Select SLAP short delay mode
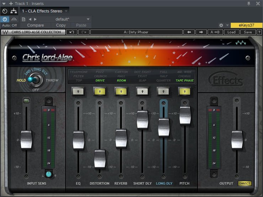Image resolution: width=263 pixels, height=197 pixels. point(143,80)
